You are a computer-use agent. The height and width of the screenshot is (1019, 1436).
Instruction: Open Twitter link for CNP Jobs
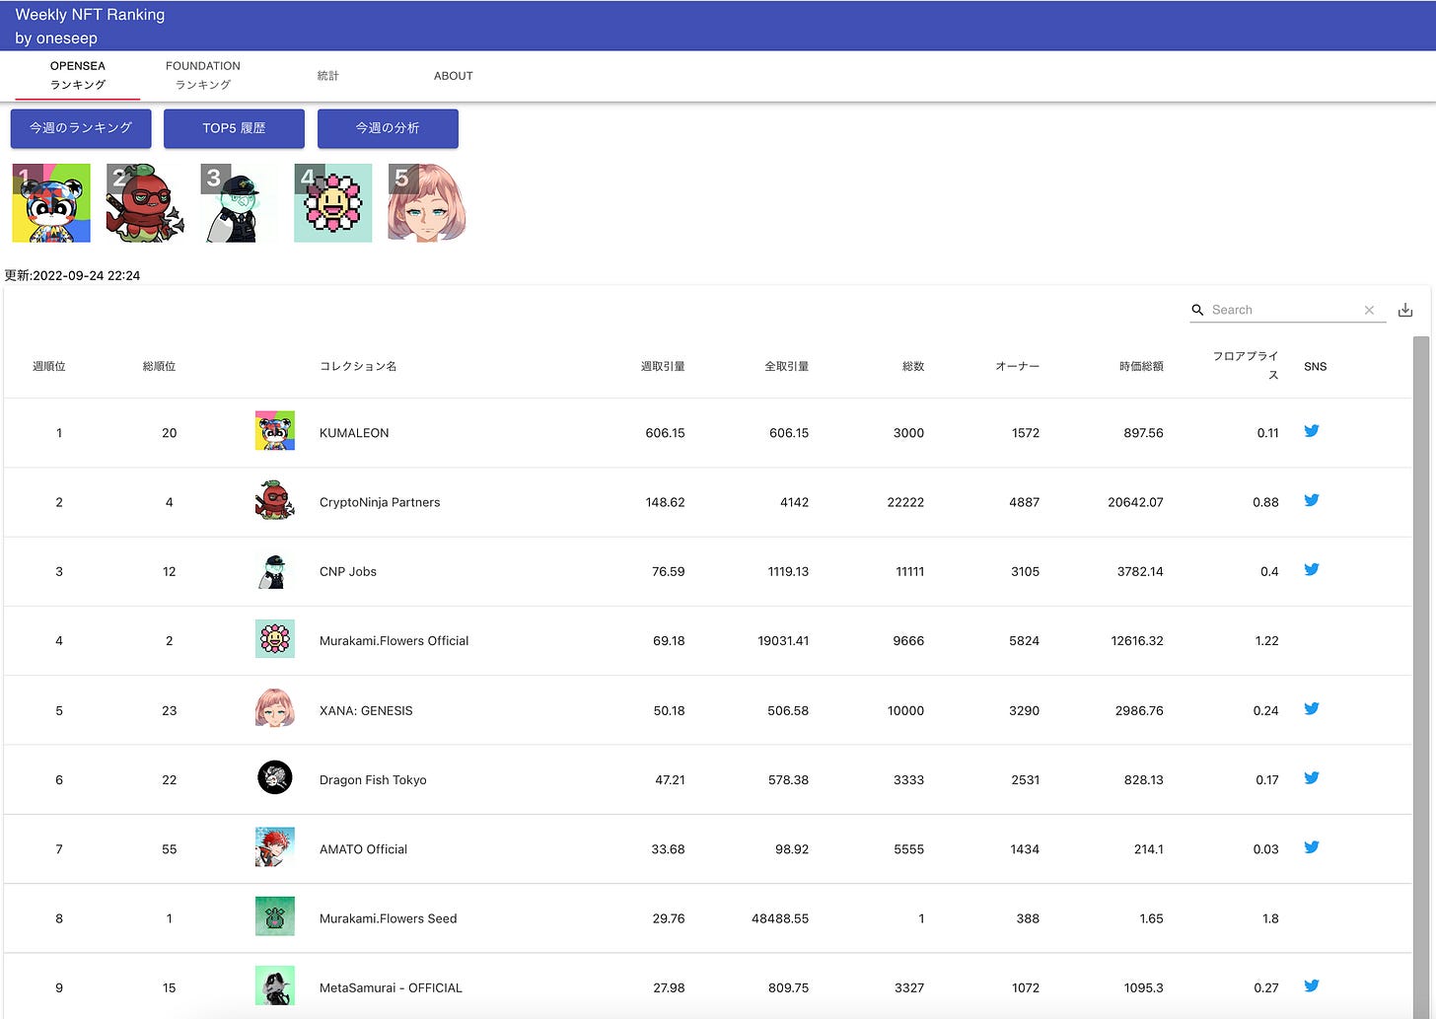coord(1312,569)
